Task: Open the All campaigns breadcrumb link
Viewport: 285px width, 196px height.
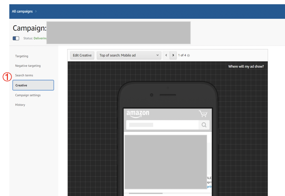Action: (22, 11)
